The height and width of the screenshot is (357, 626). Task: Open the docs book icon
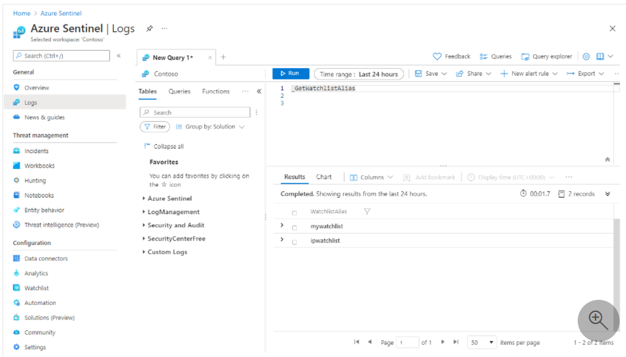tap(600, 57)
